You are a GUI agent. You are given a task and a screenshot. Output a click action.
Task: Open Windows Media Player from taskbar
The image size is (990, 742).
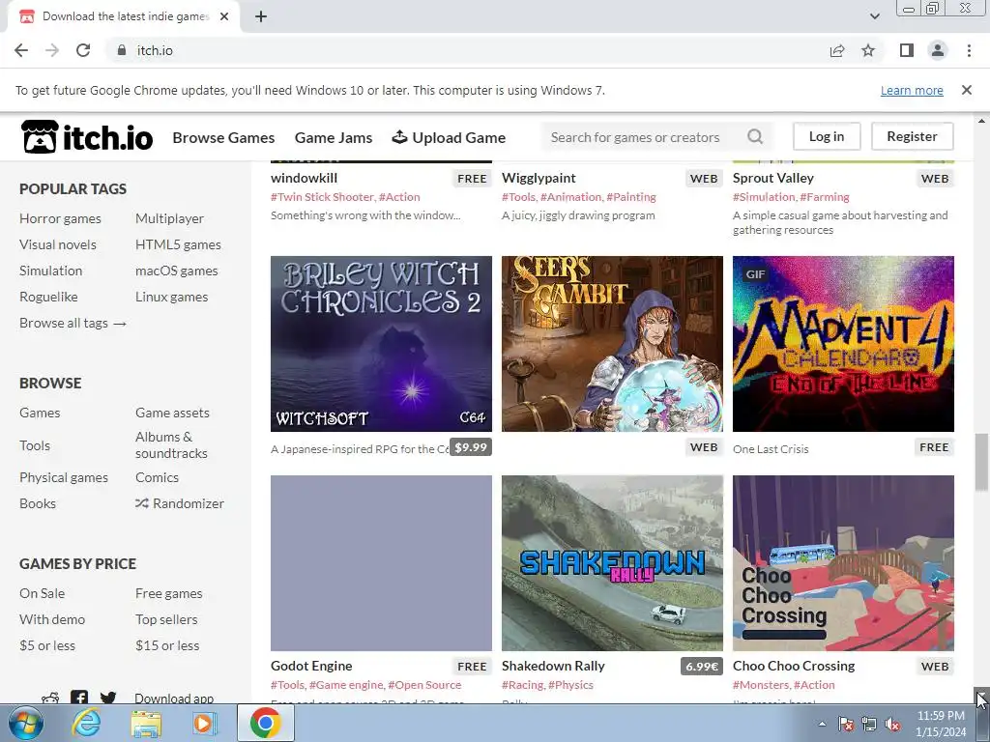(x=203, y=723)
